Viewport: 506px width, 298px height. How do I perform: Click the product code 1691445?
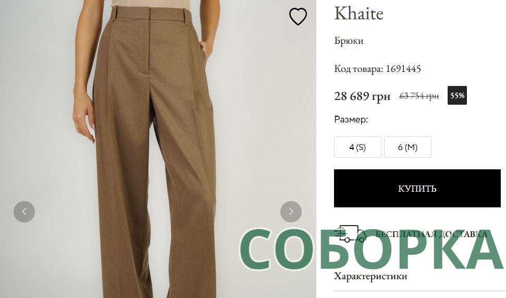pos(403,69)
